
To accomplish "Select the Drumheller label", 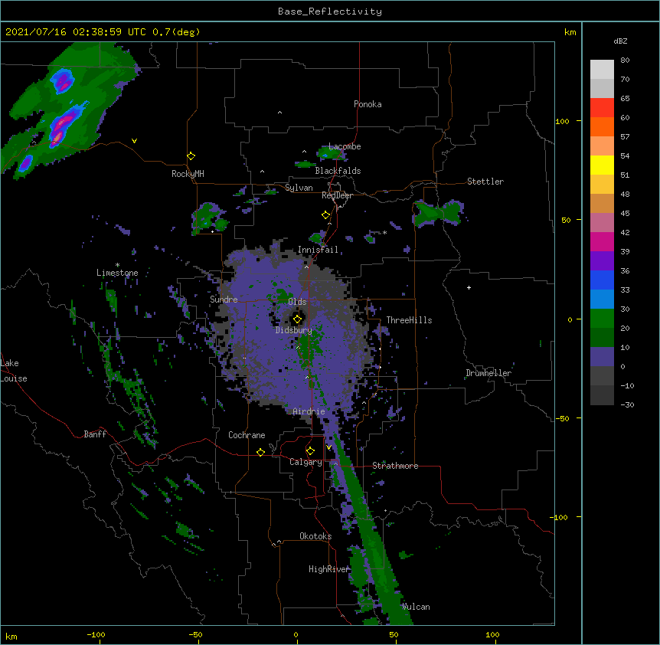I will pyautogui.click(x=488, y=373).
